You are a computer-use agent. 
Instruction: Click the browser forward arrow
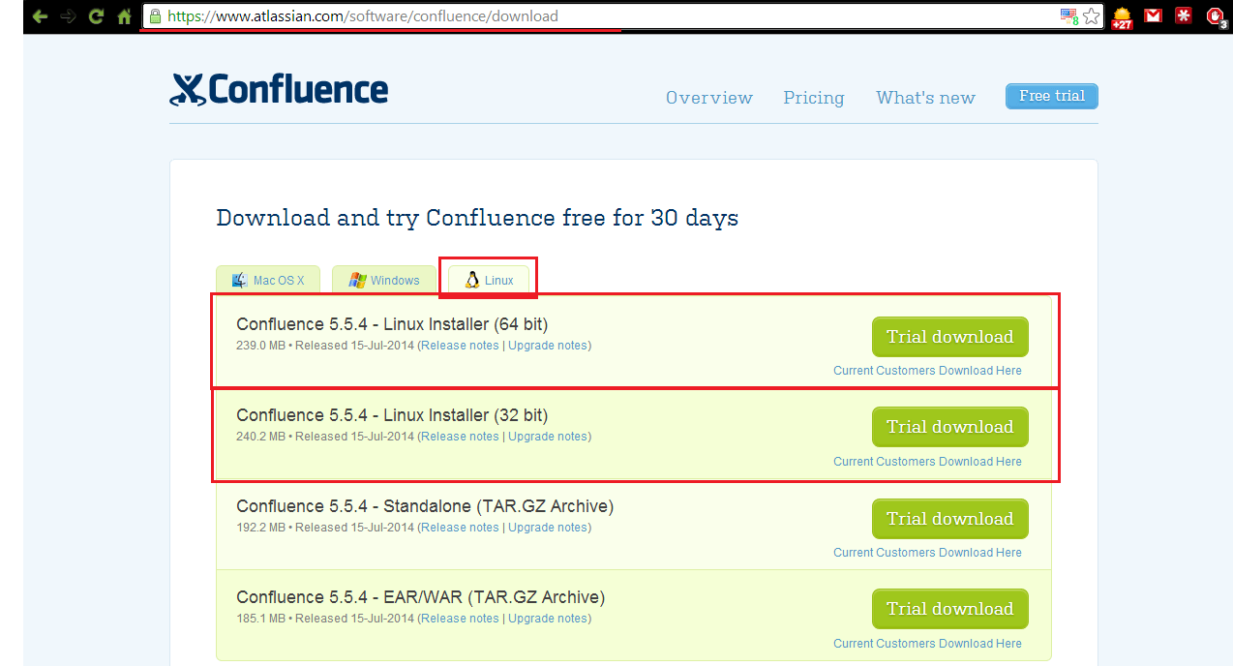68,16
